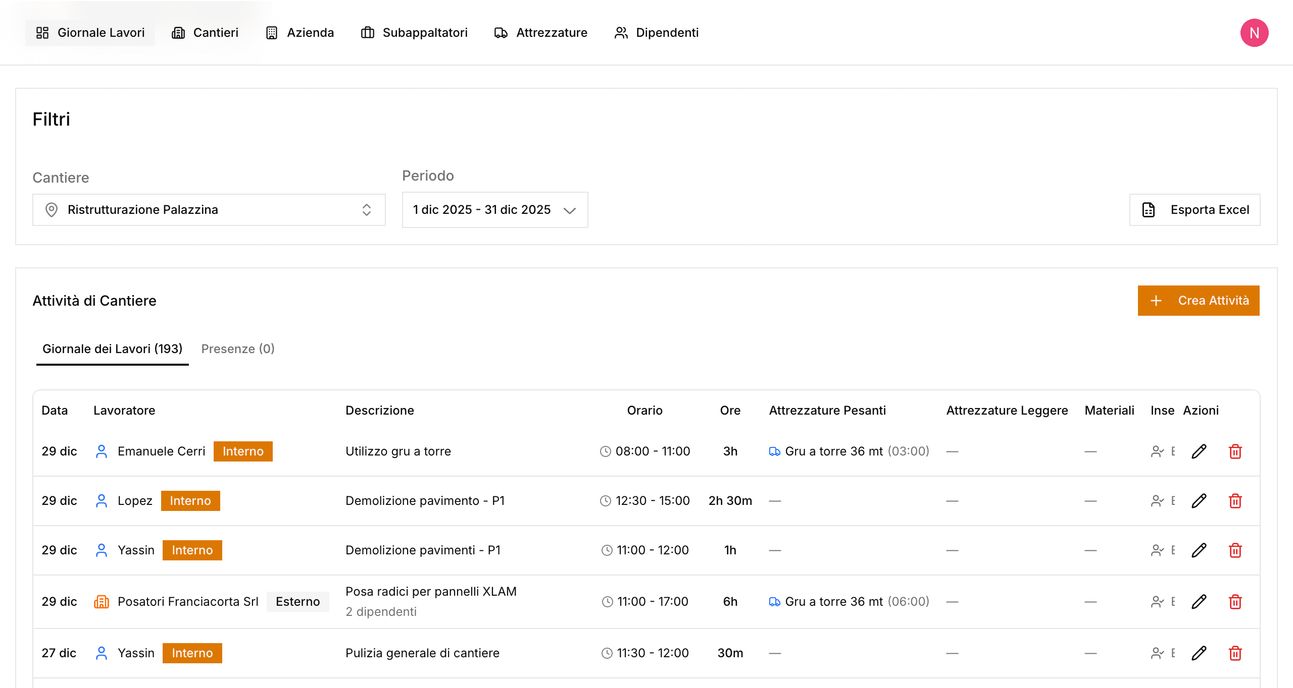This screenshot has width=1293, height=688.
Task: Open the Cantiere selector Ristrutturazione Palazzina
Action: point(209,210)
